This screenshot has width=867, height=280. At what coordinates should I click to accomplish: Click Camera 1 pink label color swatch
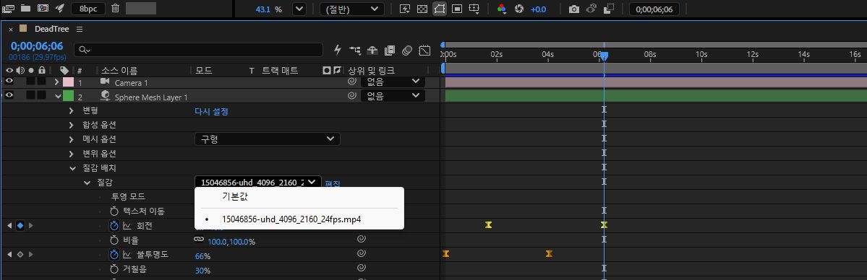pyautogui.click(x=69, y=82)
